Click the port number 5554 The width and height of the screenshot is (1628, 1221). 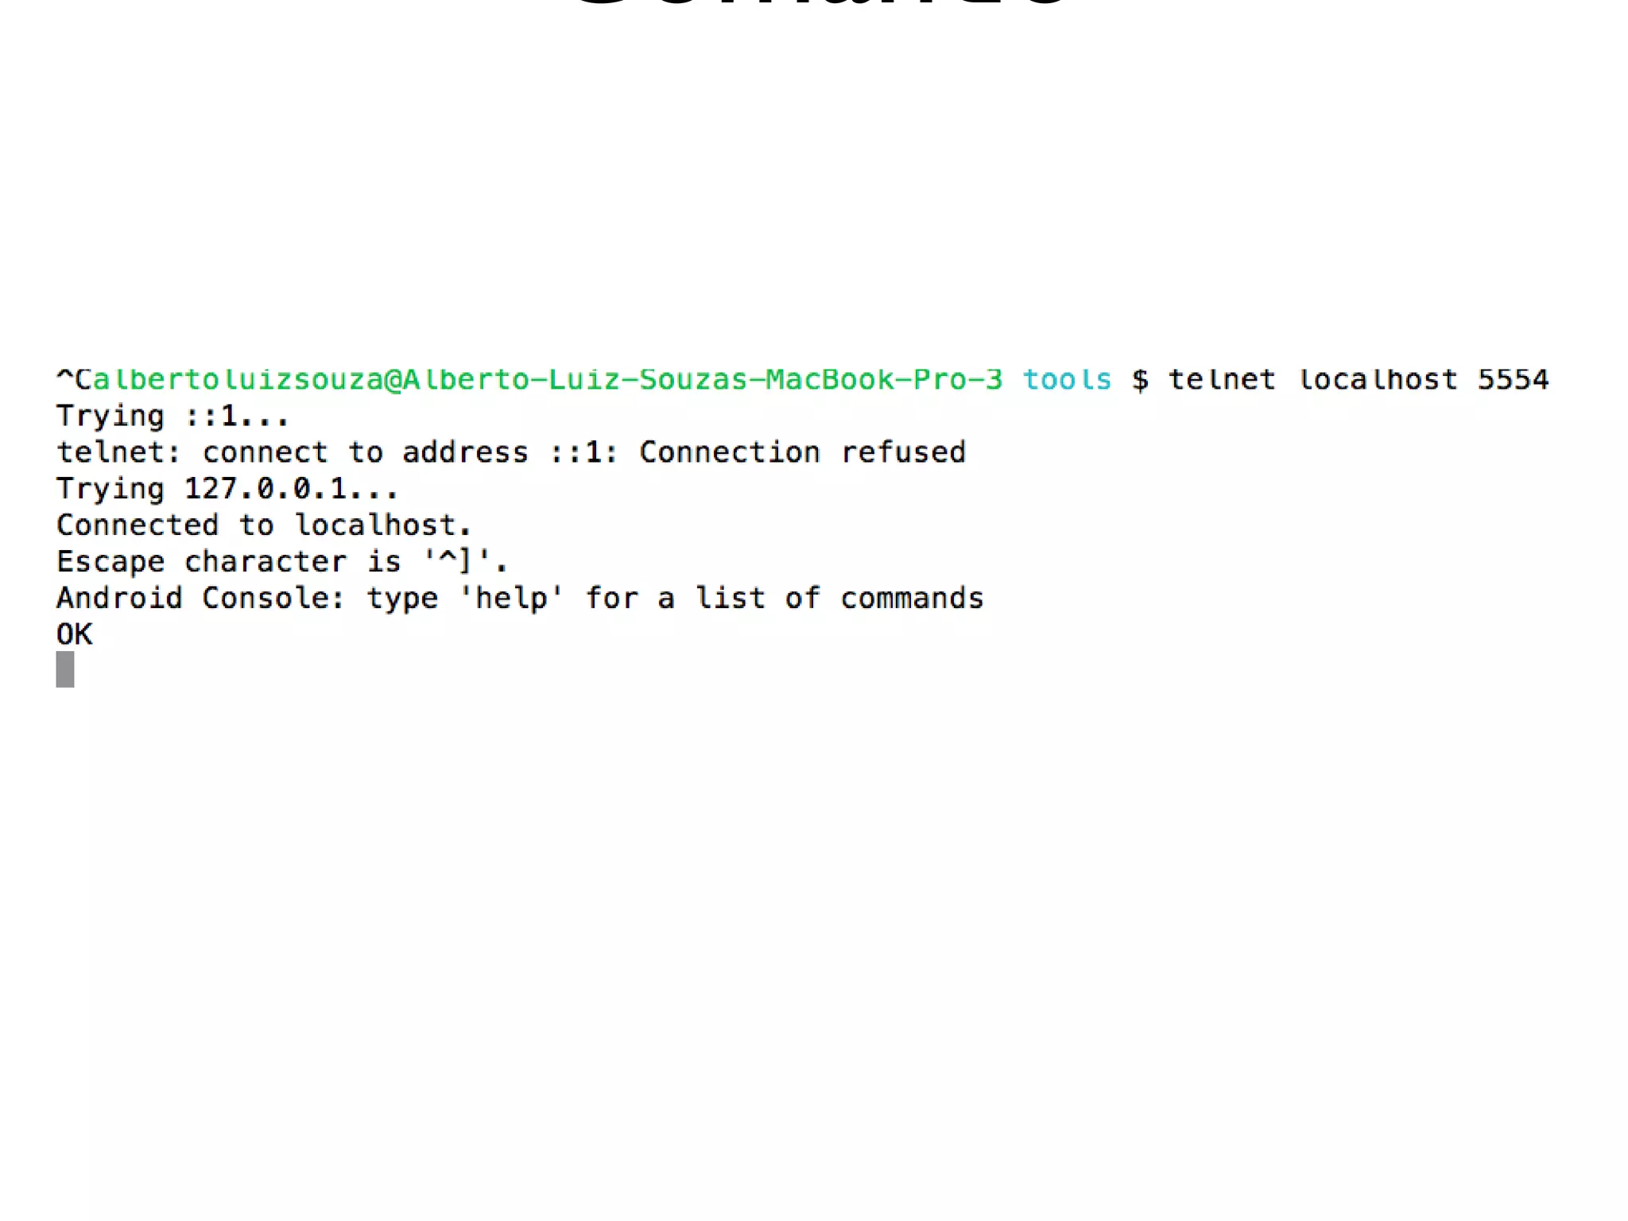(x=1514, y=379)
